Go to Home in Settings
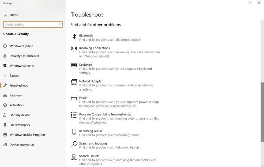Image resolution: width=264 pixels, height=167 pixels. pos(14,15)
